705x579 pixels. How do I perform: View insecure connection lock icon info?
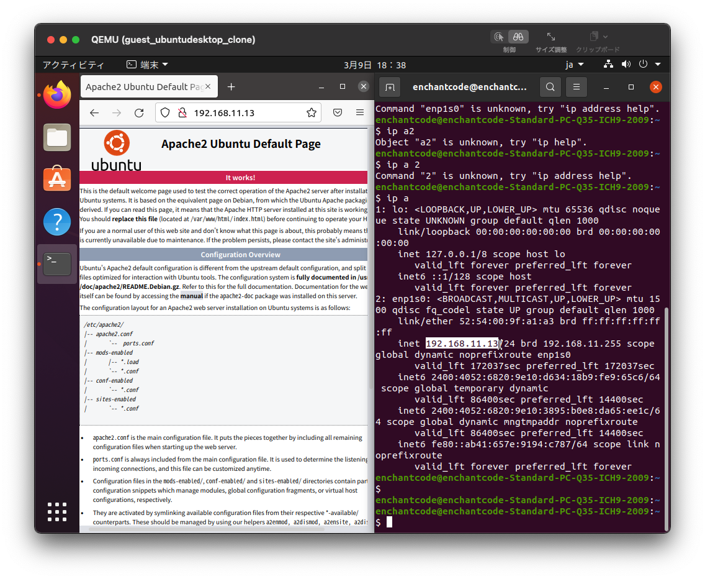[182, 113]
